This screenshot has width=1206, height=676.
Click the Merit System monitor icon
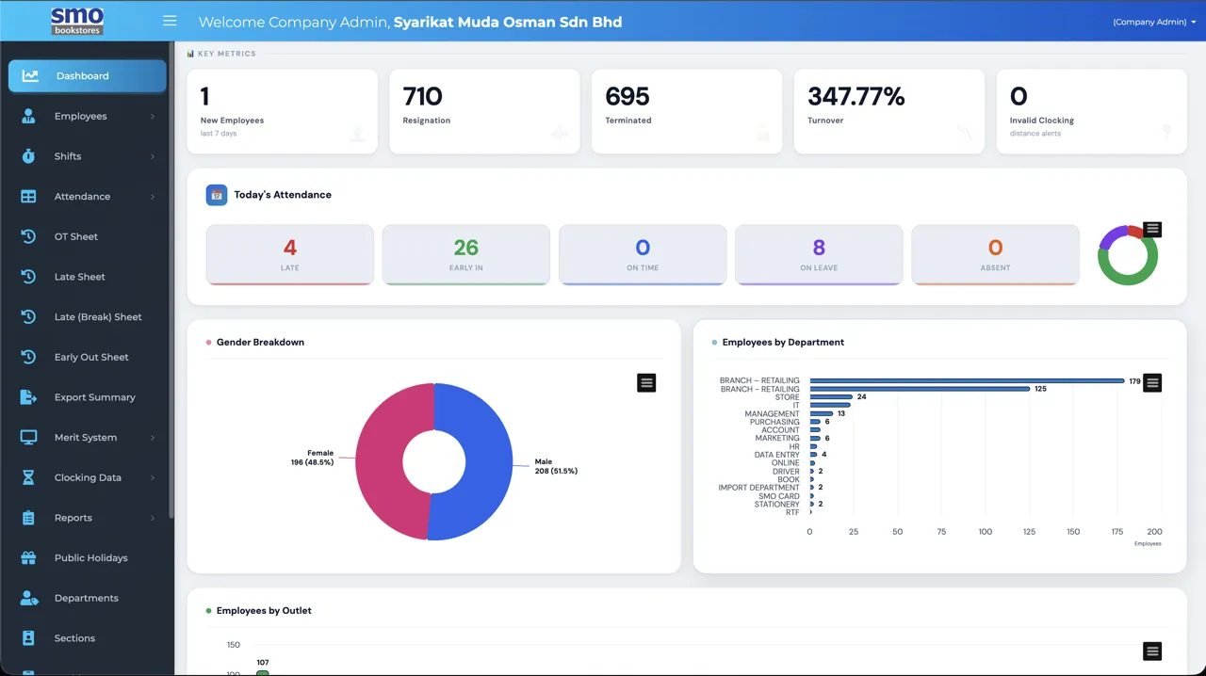(28, 438)
